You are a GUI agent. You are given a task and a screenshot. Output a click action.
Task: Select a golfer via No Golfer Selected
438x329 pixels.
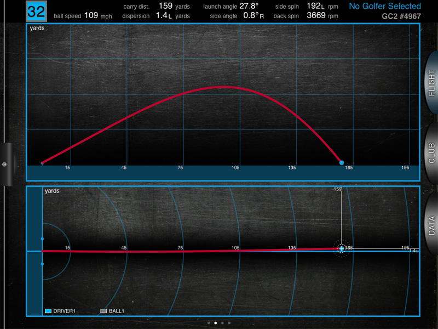(384, 7)
